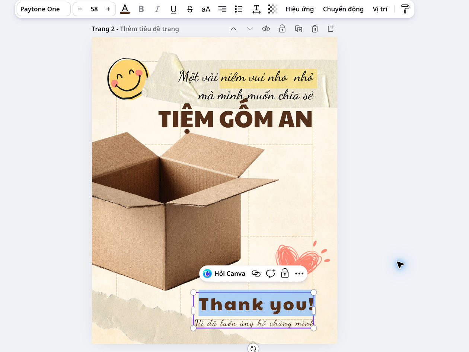Lock the selected text element
The width and height of the screenshot is (469, 352).
click(x=285, y=273)
